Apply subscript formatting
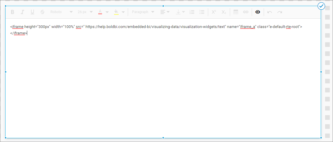 click(224, 12)
